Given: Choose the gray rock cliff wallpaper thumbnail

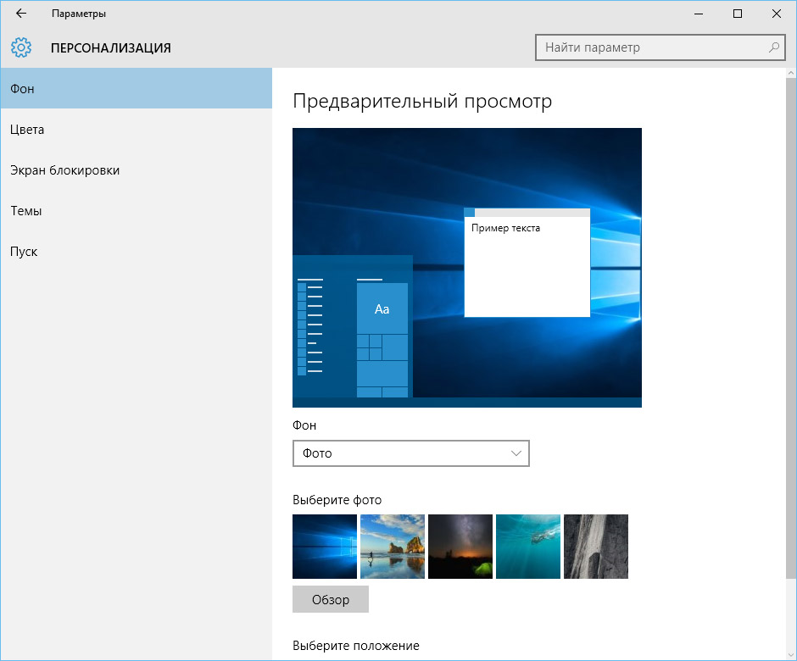Looking at the screenshot, I should (596, 547).
